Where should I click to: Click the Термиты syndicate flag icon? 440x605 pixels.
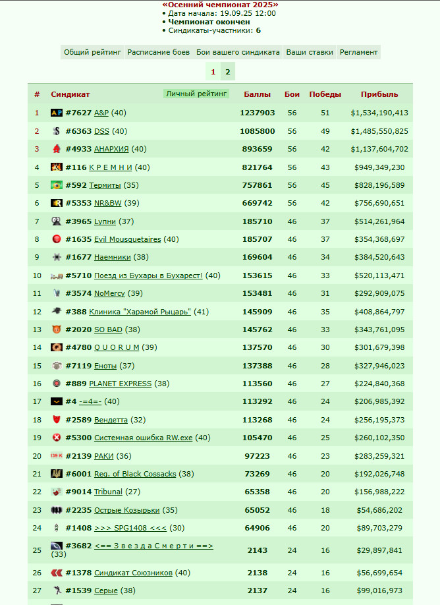click(x=57, y=185)
